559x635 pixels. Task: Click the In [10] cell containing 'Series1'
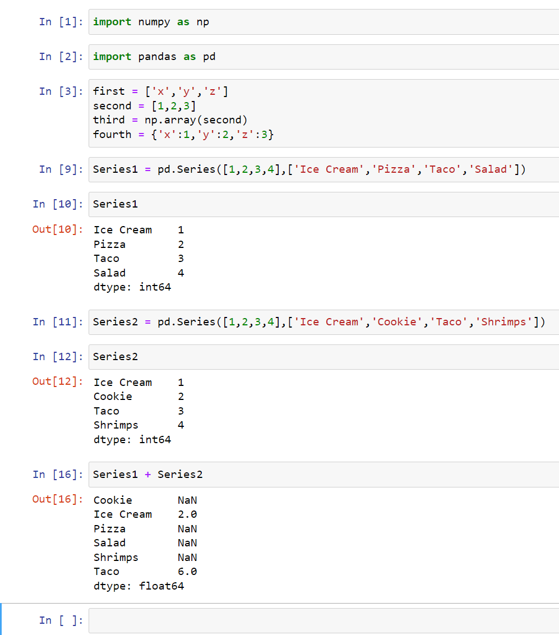(324, 204)
